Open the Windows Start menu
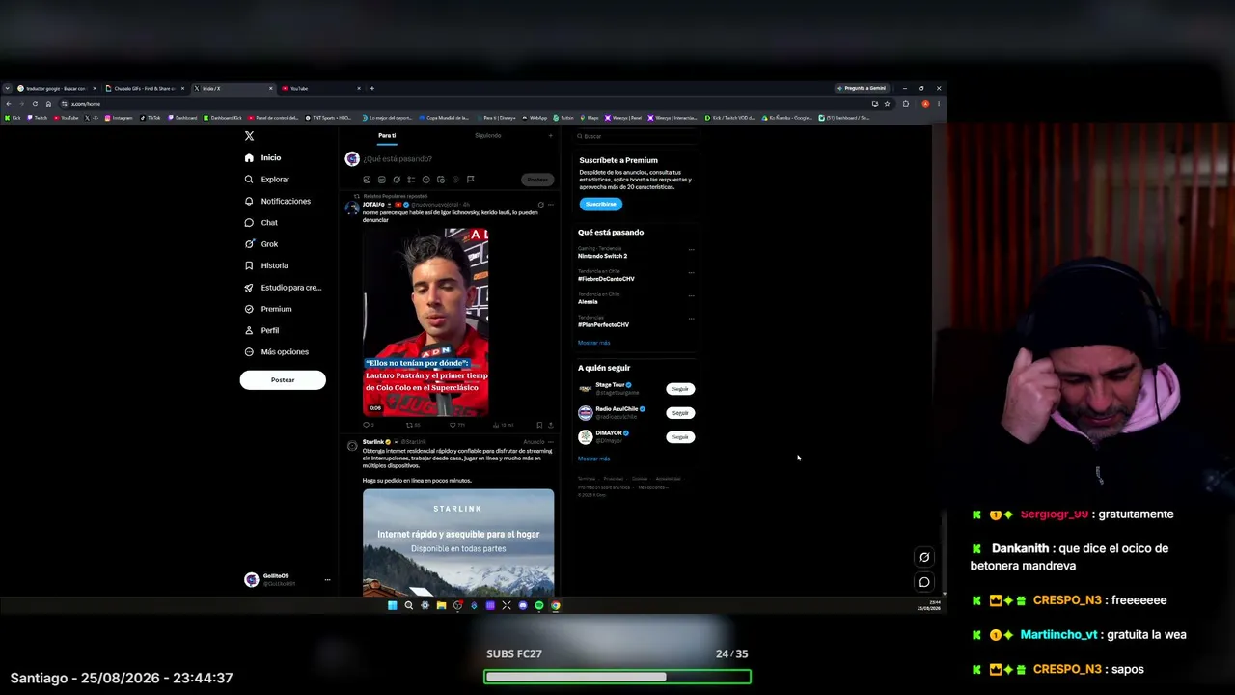Viewport: 1235px width, 695px height. tap(392, 606)
